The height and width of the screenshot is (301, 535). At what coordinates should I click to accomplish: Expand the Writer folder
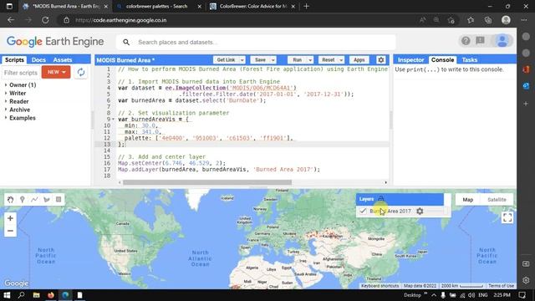(x=6, y=93)
